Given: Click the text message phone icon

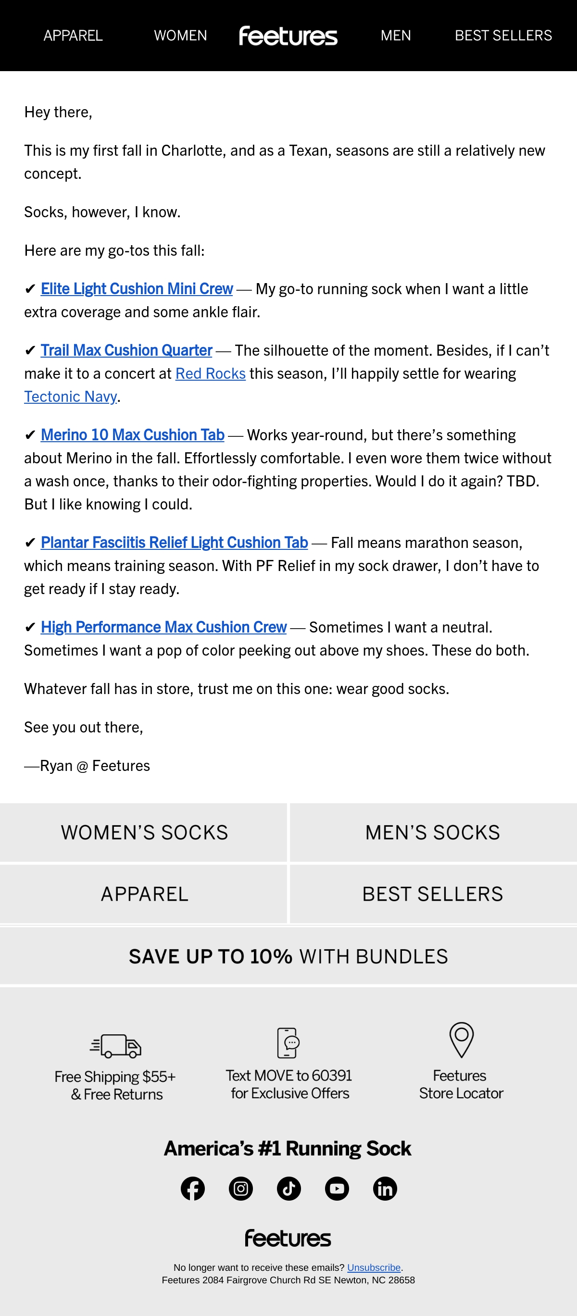Looking at the screenshot, I should 288,1043.
